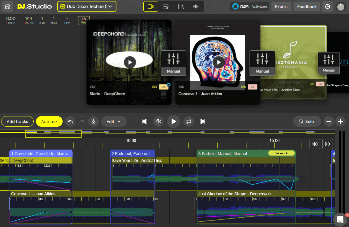Viewport: 349px width, 227px height.
Task: Toggle Automix mode
Action: tap(49, 121)
